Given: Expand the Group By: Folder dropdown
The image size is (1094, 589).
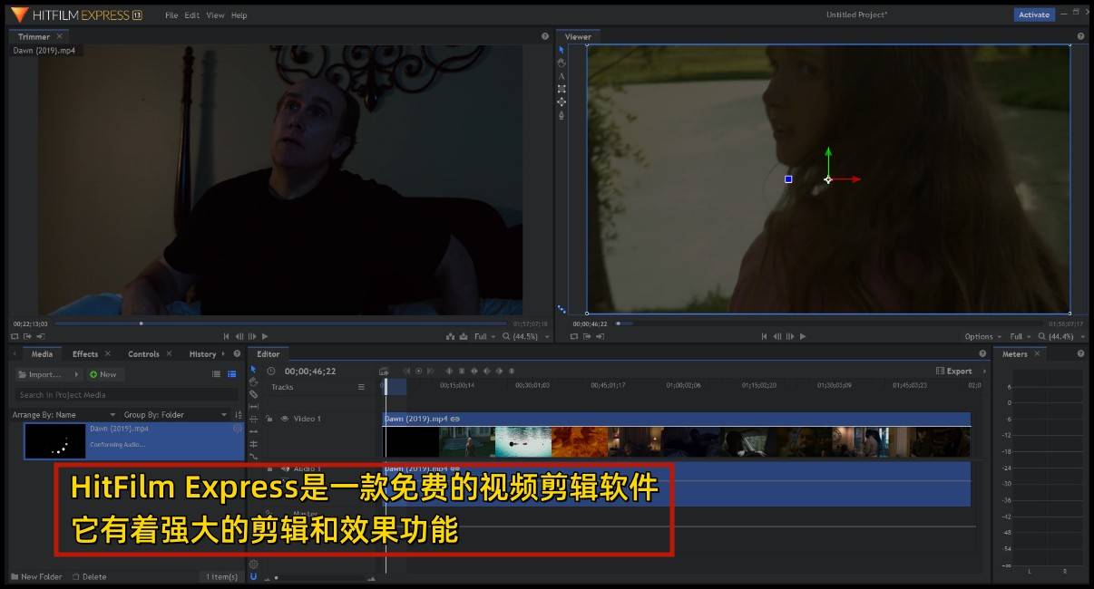Looking at the screenshot, I should (x=174, y=415).
